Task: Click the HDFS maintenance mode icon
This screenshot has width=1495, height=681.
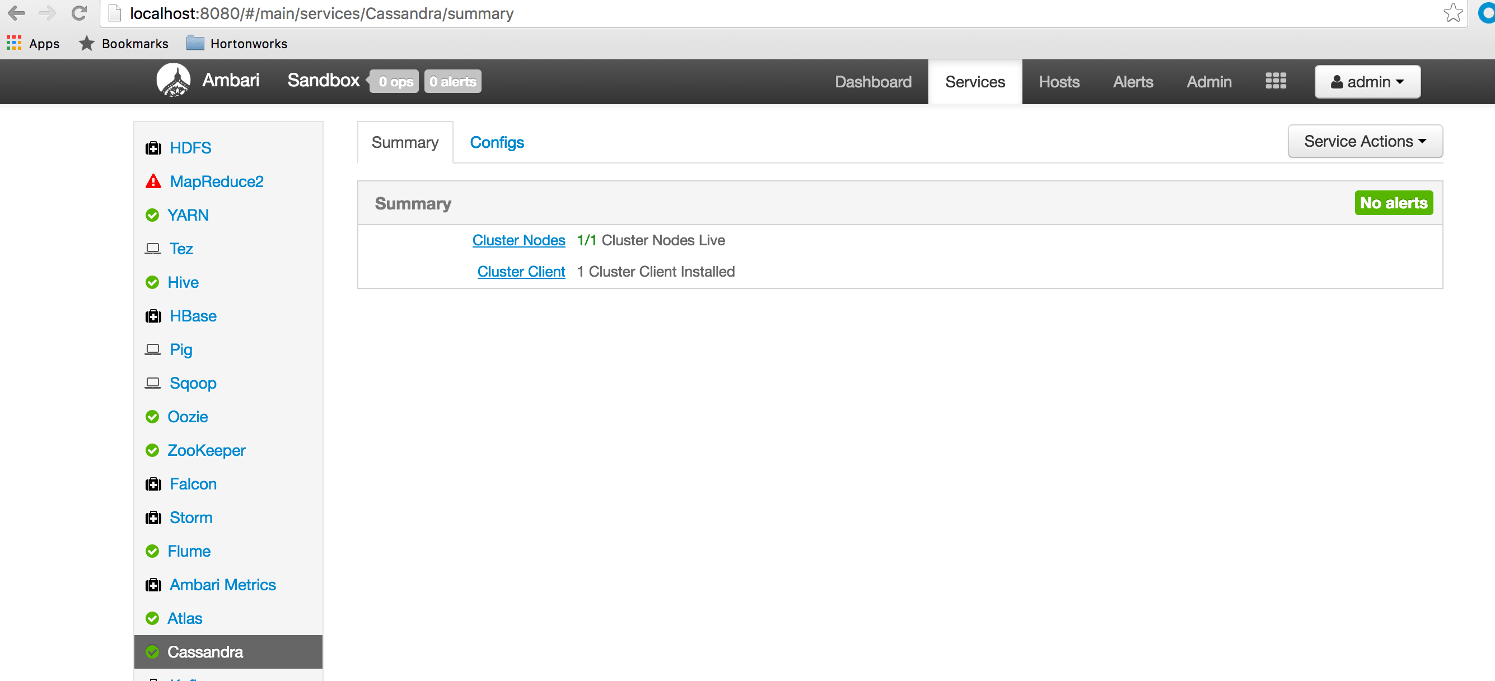Action: point(153,147)
